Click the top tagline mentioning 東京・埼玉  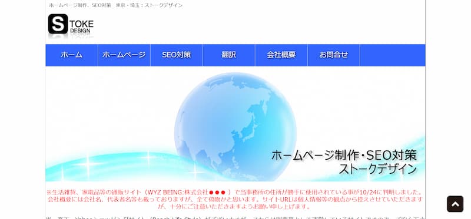(115, 5)
